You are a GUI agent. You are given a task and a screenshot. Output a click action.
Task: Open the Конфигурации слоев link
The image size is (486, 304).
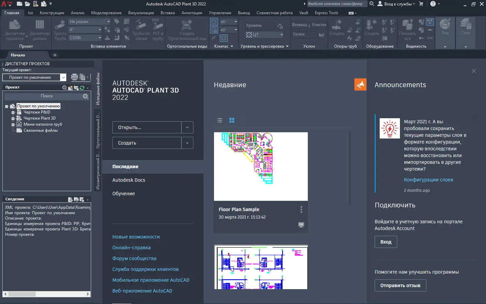(x=428, y=180)
